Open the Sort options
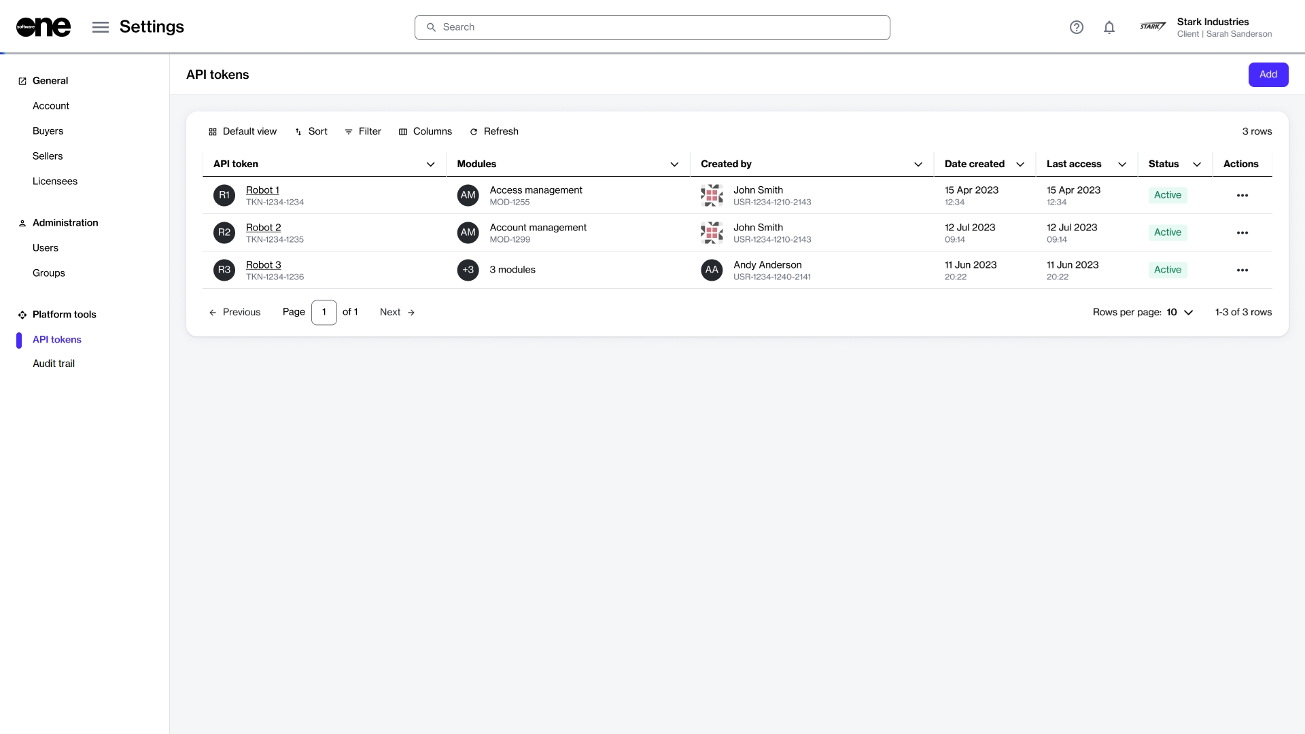Viewport: 1305px width, 734px height. click(311, 132)
